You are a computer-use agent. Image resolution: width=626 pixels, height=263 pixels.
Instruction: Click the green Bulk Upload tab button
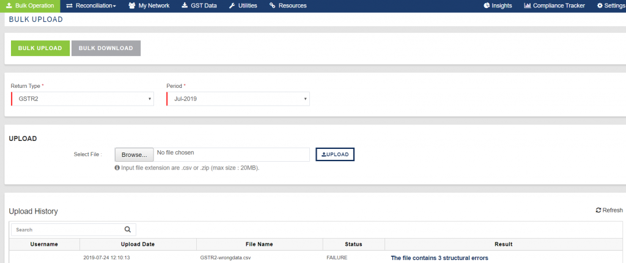(x=40, y=48)
